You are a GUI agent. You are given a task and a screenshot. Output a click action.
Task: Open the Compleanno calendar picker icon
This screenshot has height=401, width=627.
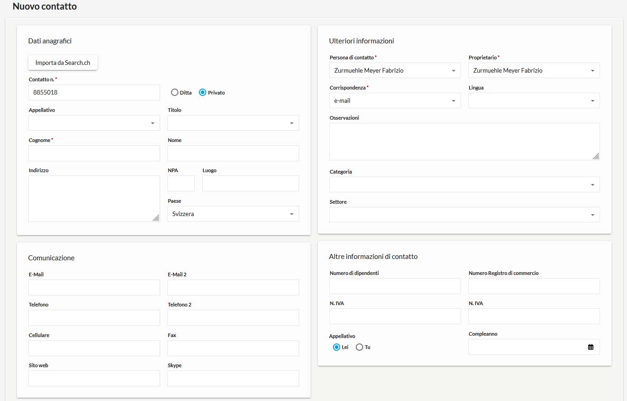(x=590, y=347)
